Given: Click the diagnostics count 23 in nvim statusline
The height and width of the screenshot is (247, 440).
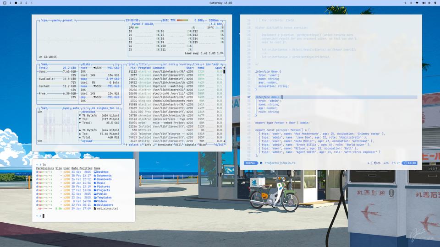Looking at the screenshot, I should (377, 163).
